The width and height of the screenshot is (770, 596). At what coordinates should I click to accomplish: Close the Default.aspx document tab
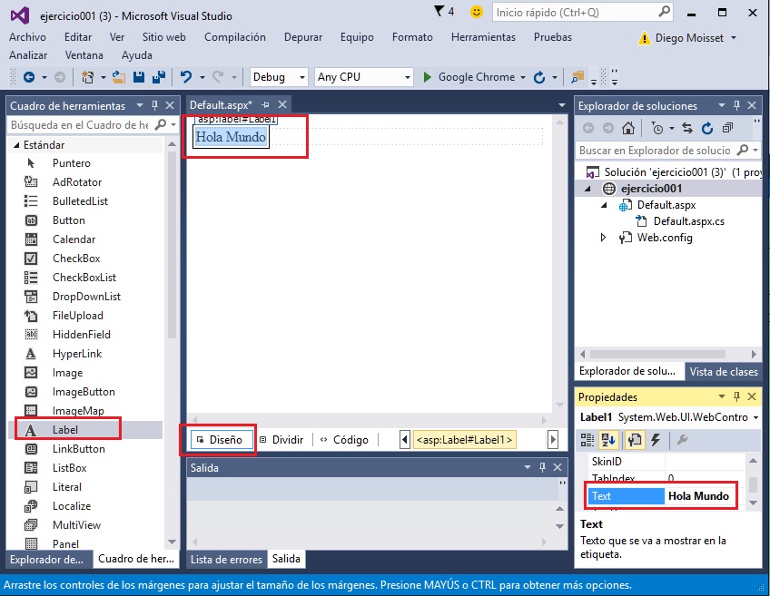point(282,104)
